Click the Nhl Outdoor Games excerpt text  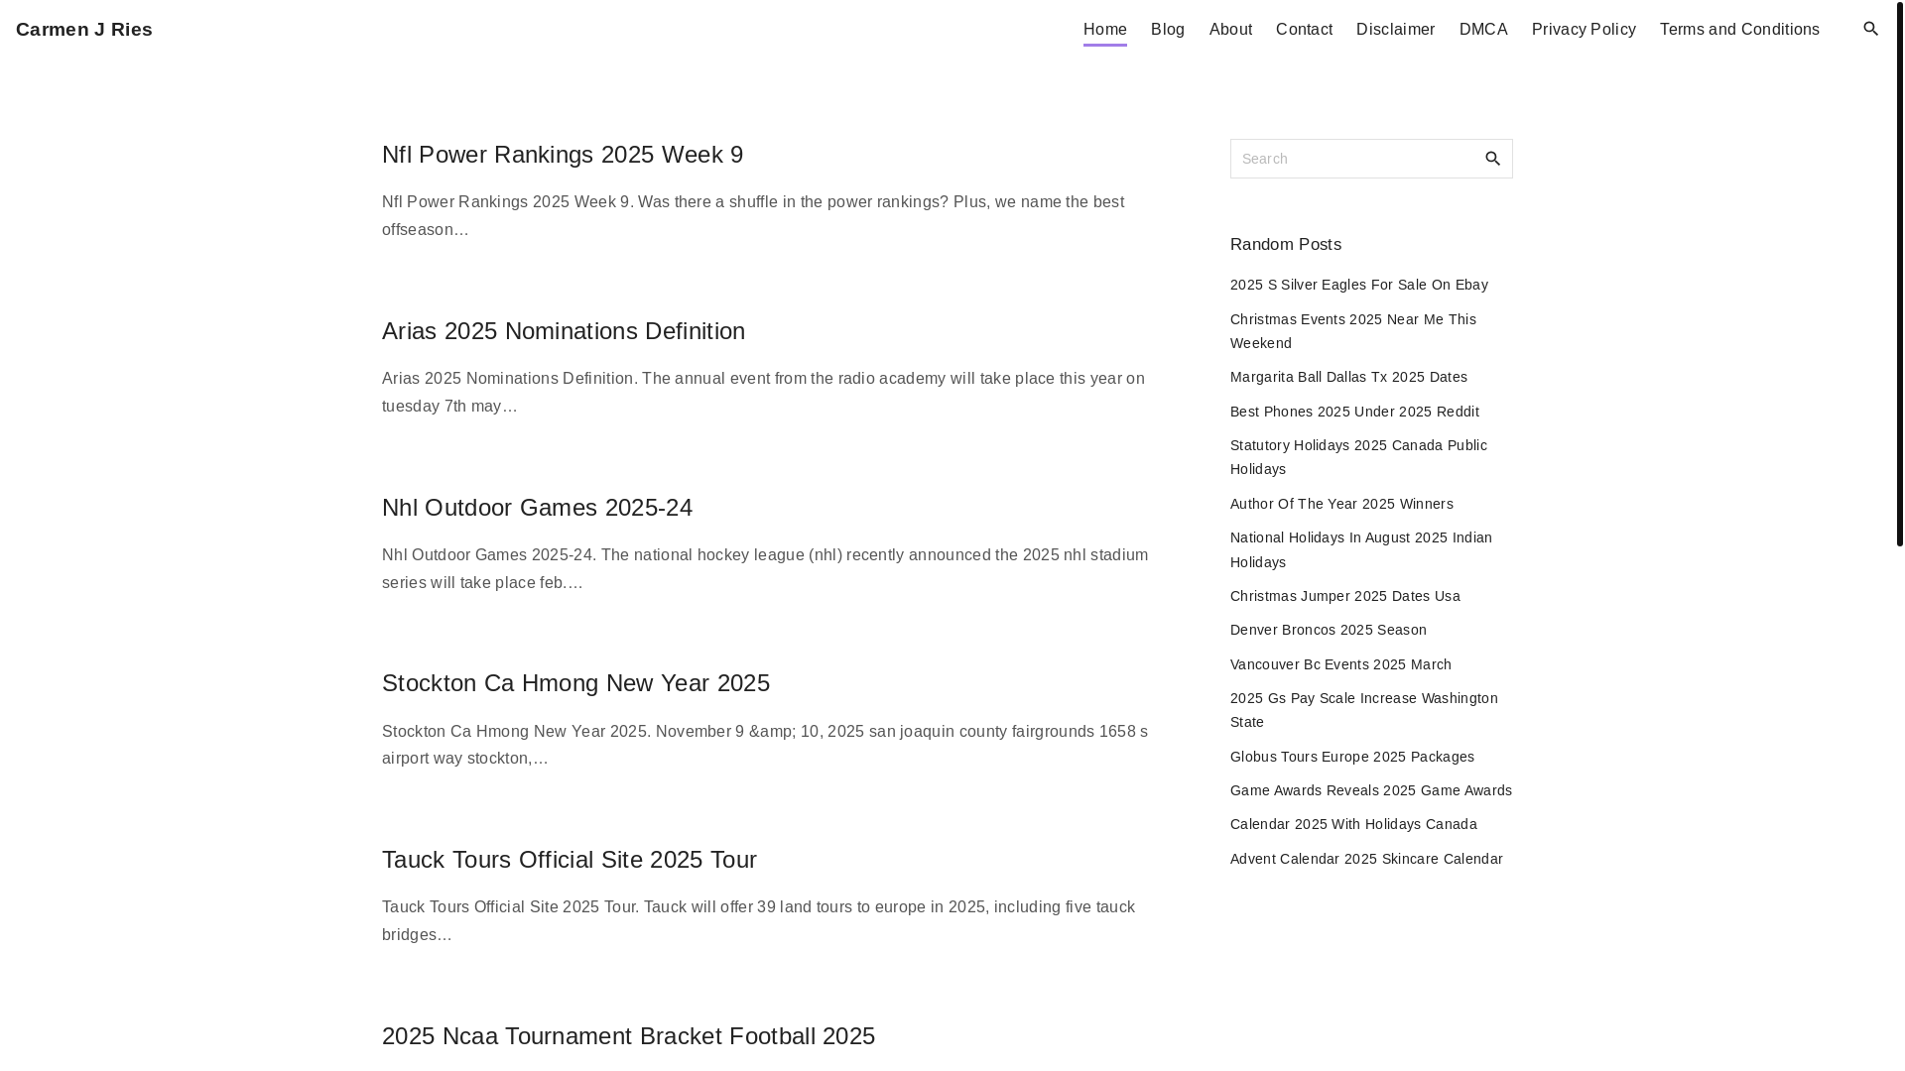765,568
